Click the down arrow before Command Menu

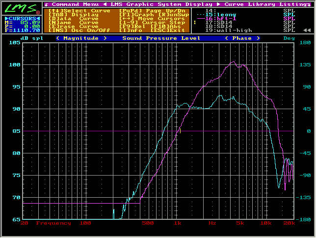click(x=46, y=4)
